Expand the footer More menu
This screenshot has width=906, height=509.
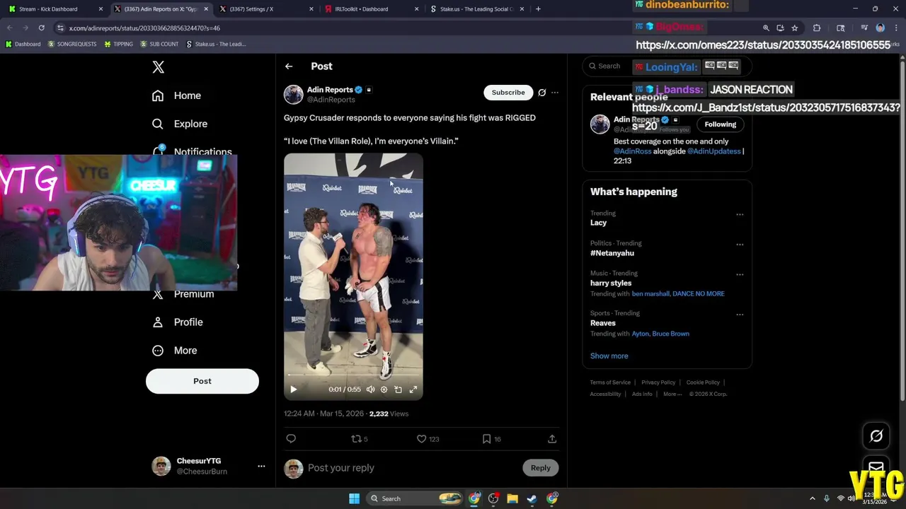click(671, 394)
